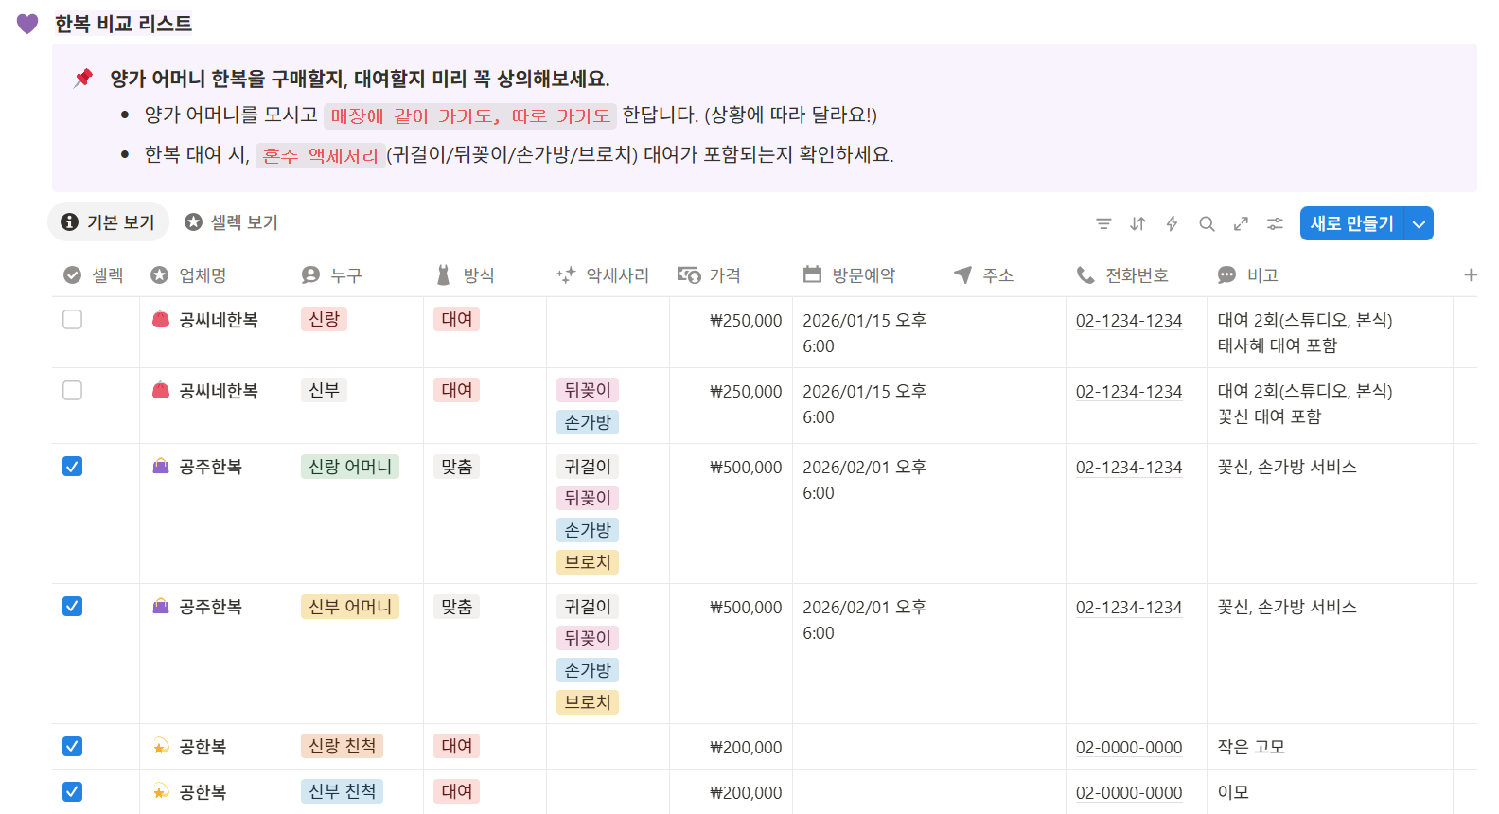Select the ₩200,000 price in 신부 친척 row
This screenshot has height=814, width=1499.
746,793
